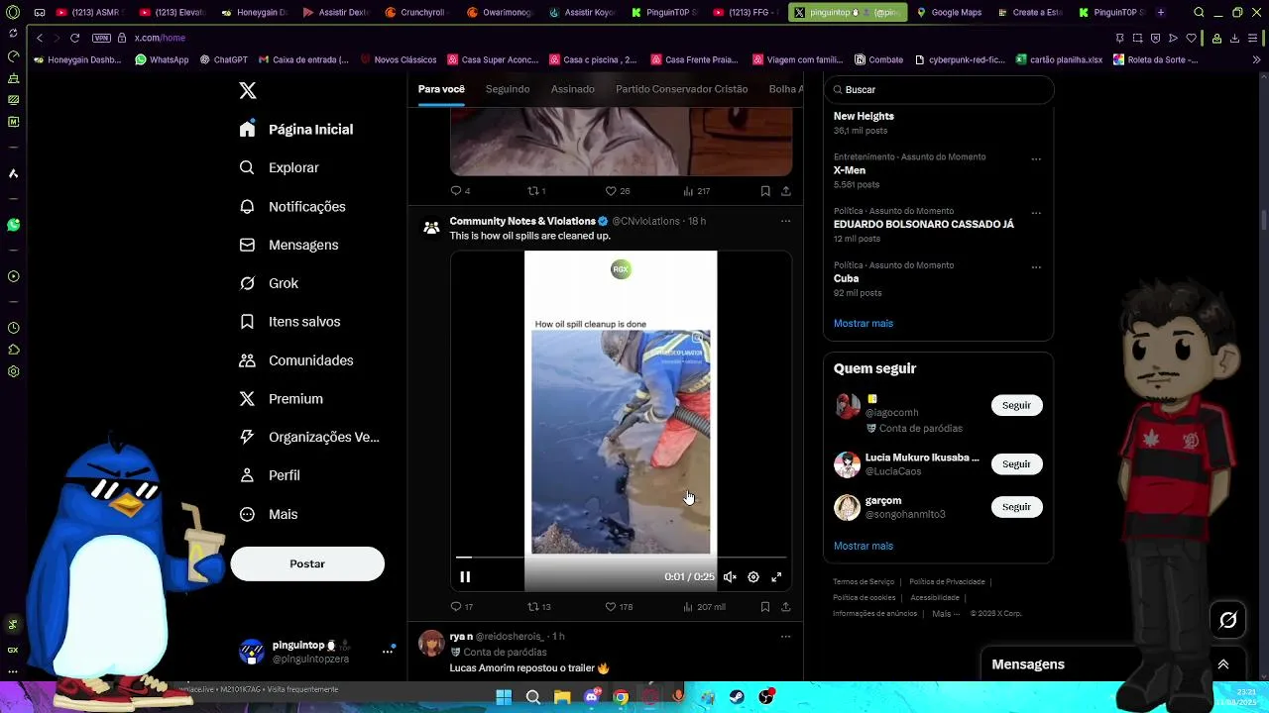Viewport: 1269px width, 713px height.
Task: Click the Postar button
Action: [x=307, y=563]
